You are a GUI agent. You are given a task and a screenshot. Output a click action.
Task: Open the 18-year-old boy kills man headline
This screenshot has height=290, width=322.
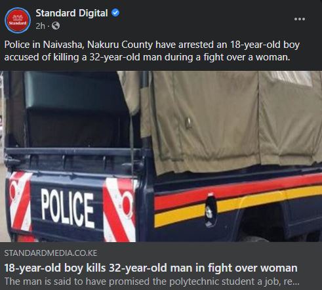coord(151,268)
